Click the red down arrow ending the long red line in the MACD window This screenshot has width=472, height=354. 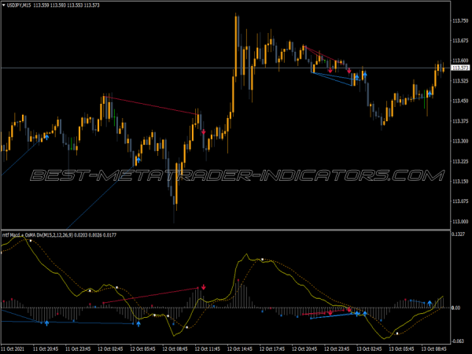click(x=204, y=287)
